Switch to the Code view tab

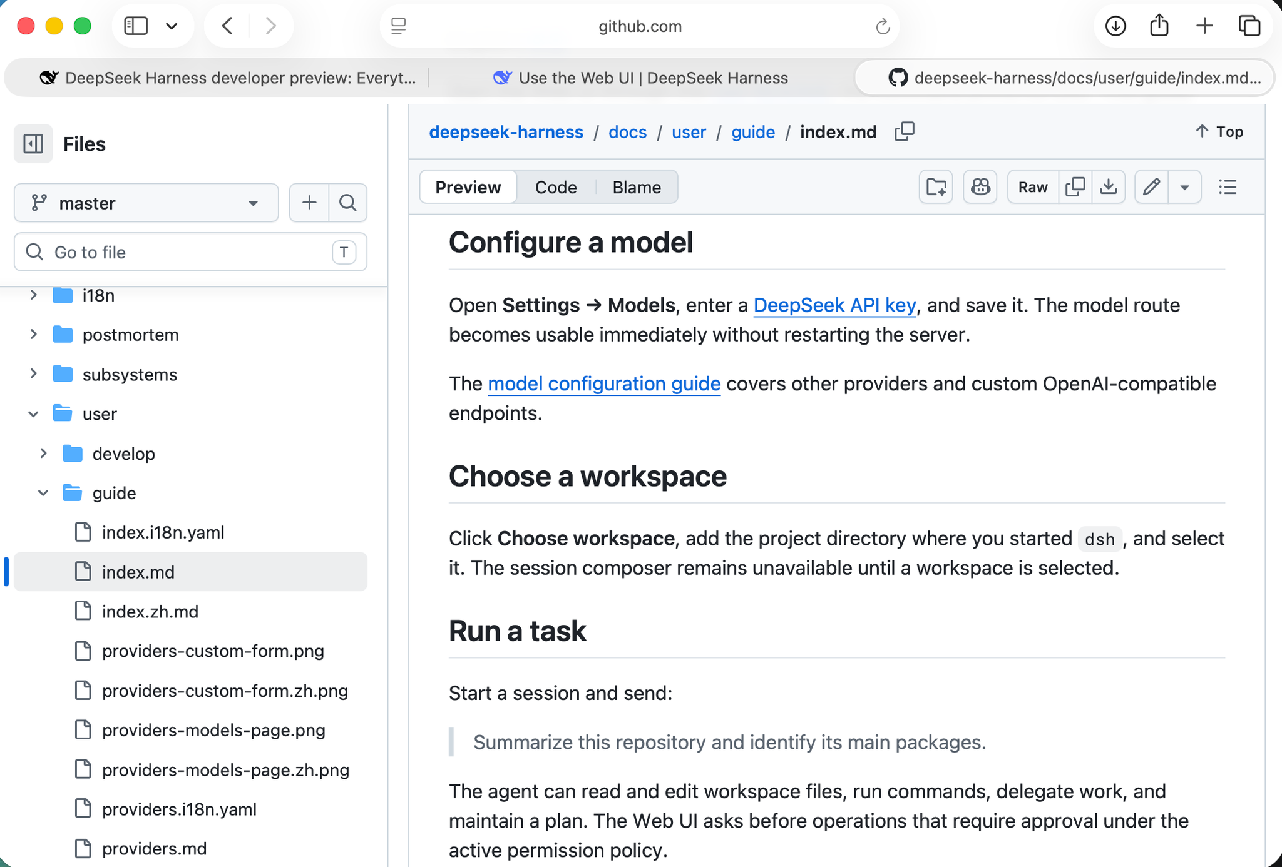coord(556,187)
